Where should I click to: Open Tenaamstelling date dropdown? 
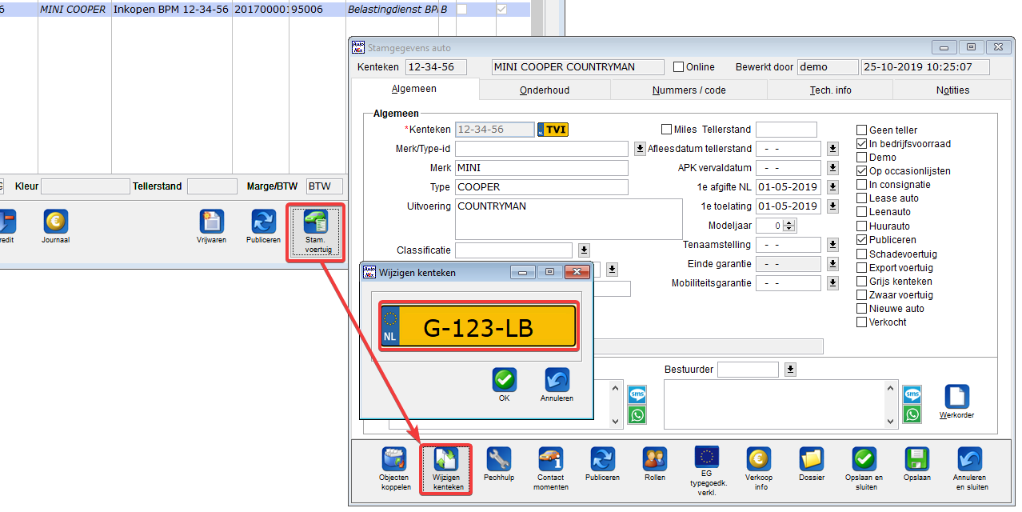click(x=832, y=245)
